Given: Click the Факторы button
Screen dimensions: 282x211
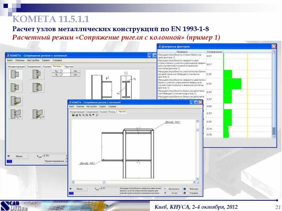Looking at the screenshot, I should coord(192,189).
